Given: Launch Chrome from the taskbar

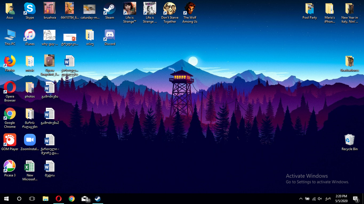Looking at the screenshot, I should click(71, 199).
